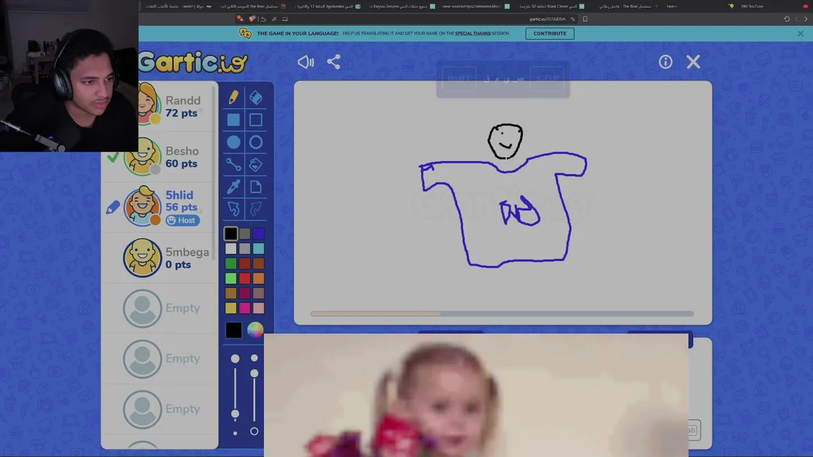The width and height of the screenshot is (813, 457).
Task: Undo the last drawing stroke
Action: 233,209
